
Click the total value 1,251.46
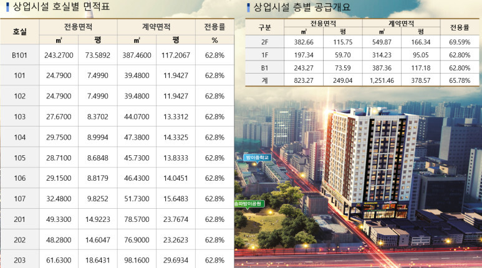[382, 80]
